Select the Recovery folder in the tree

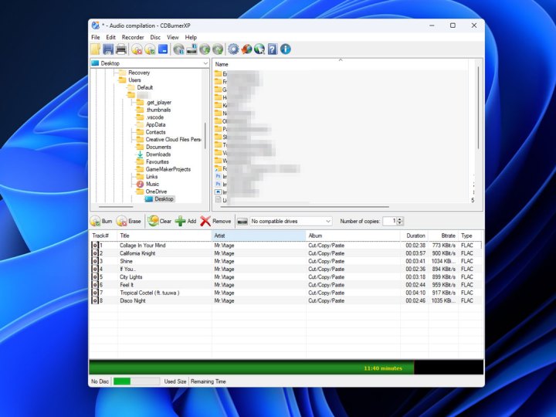point(139,73)
